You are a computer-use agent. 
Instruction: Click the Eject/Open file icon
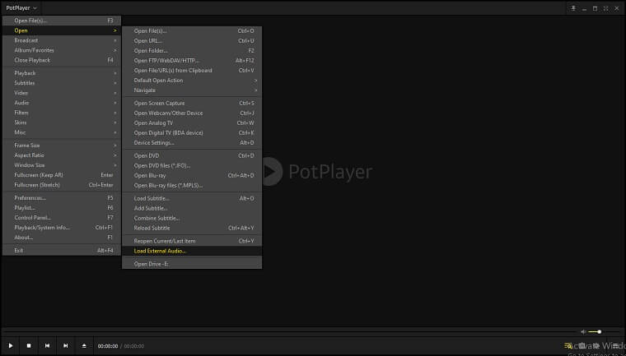click(x=84, y=345)
